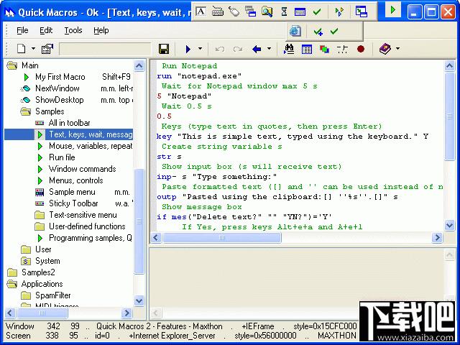Open dropdown arrow next to New item icon
Image resolution: width=460 pixels, height=345 pixels.
(x=34, y=49)
